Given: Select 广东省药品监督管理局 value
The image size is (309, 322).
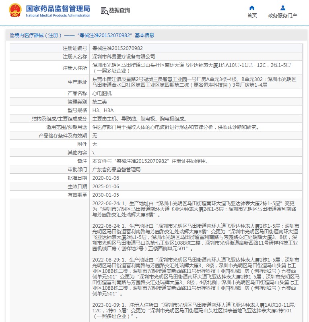Looking at the screenshot, I should point(116,169).
